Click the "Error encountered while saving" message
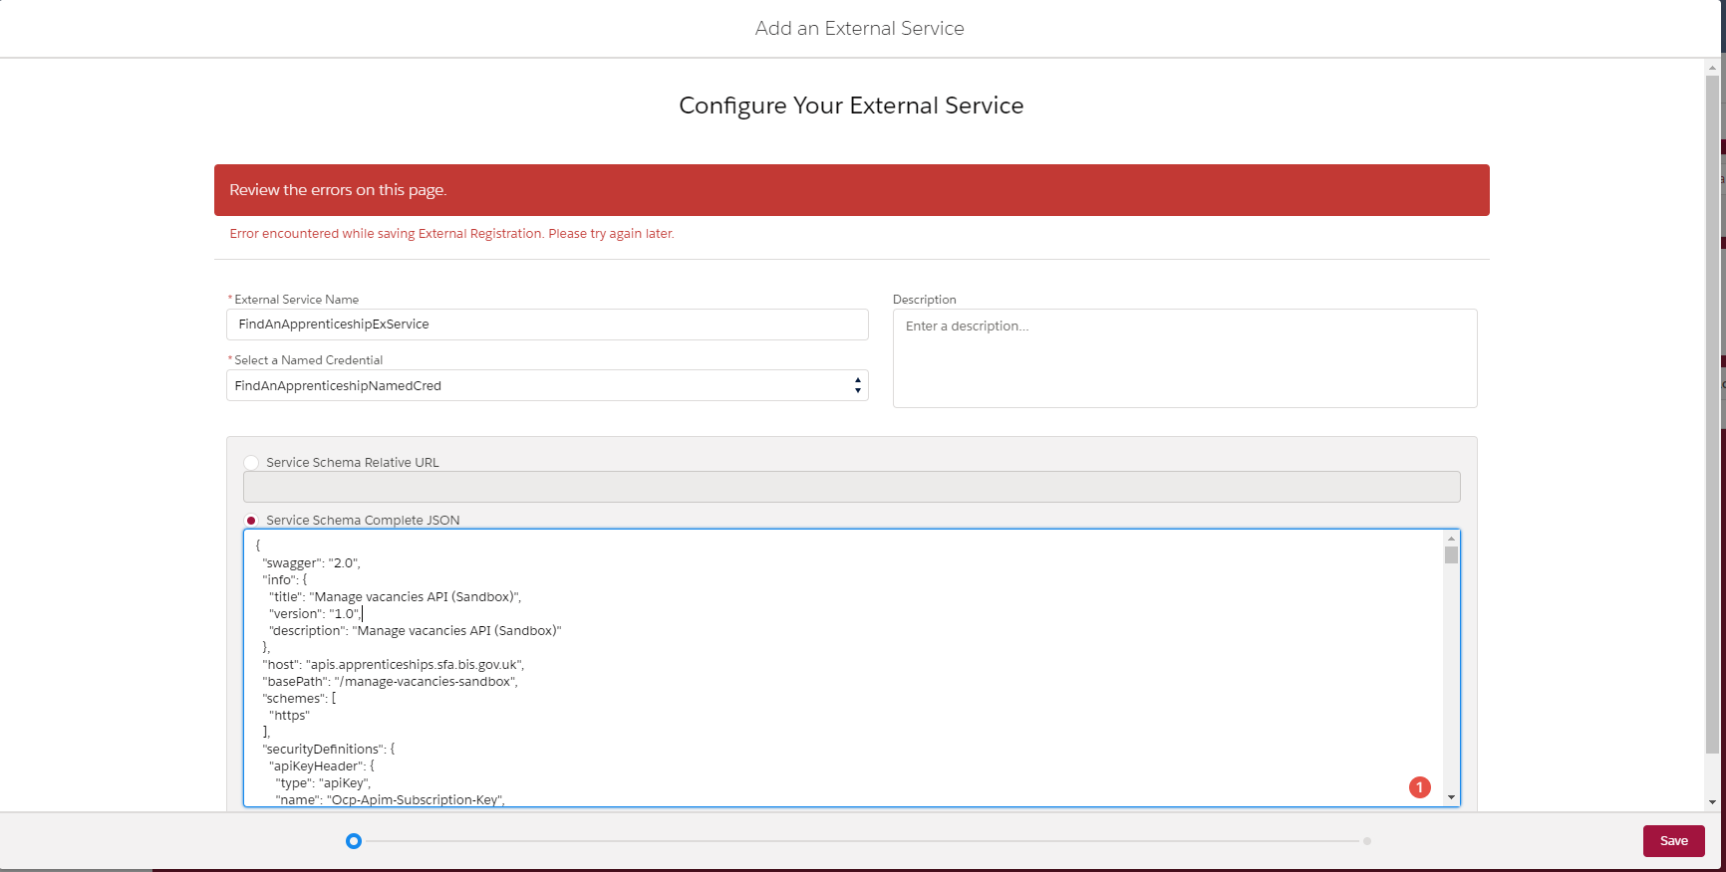This screenshot has width=1726, height=872. (x=451, y=234)
